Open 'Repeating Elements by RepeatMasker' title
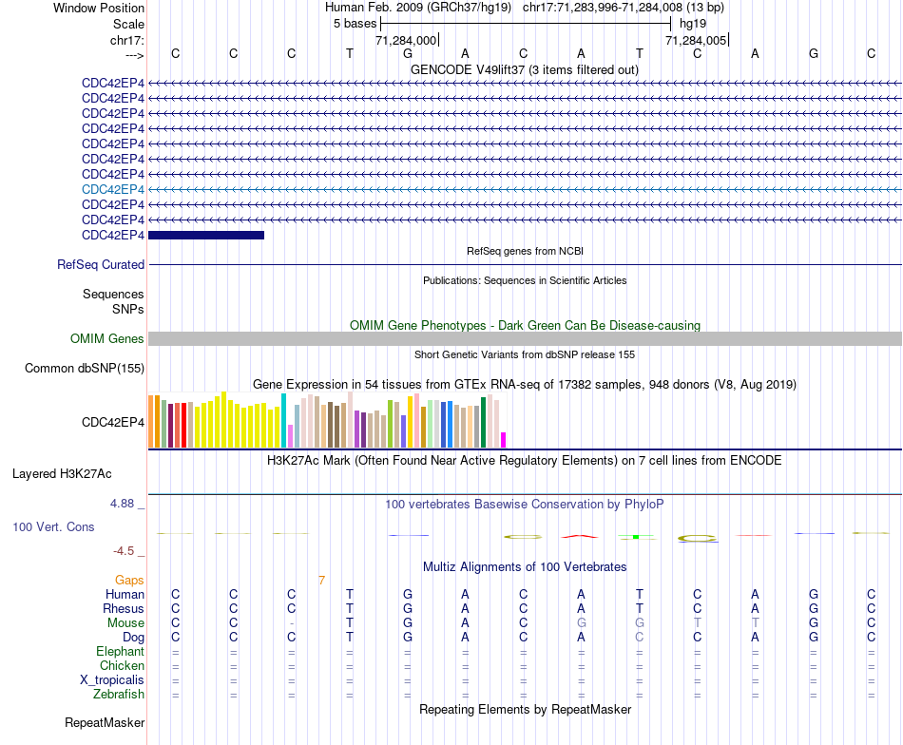The width and height of the screenshot is (903, 745). click(525, 709)
